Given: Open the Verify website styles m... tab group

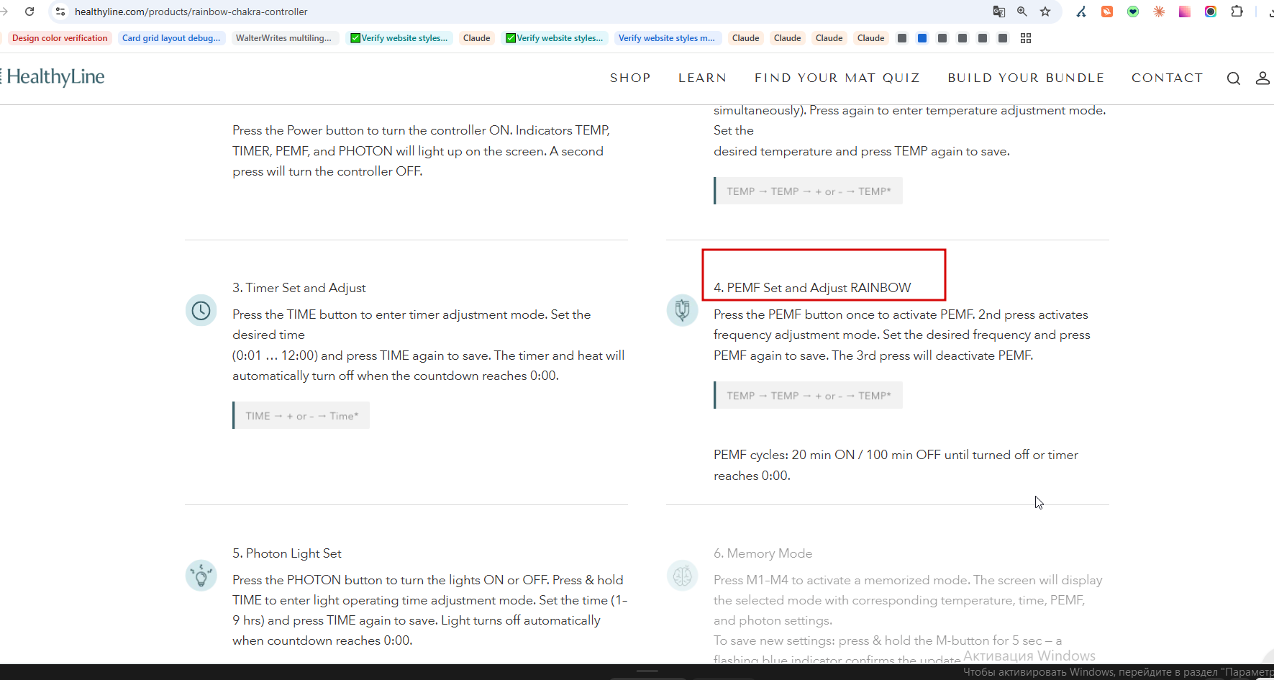Looking at the screenshot, I should click(667, 38).
